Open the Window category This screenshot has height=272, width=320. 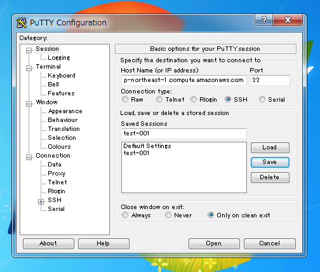coord(47,102)
